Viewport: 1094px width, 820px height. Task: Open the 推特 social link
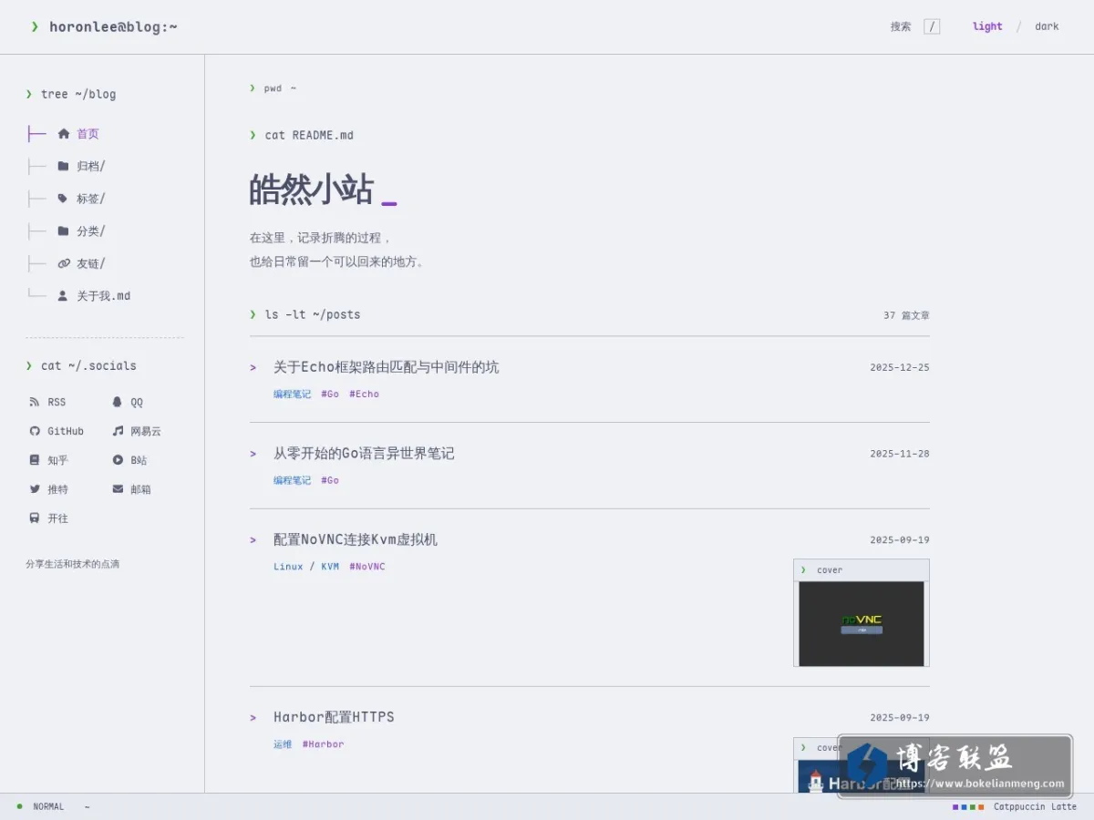[x=48, y=489]
